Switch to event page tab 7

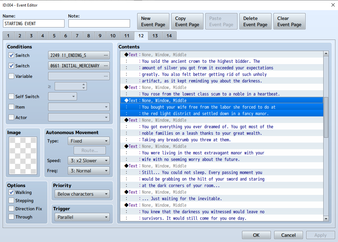pos(77,36)
